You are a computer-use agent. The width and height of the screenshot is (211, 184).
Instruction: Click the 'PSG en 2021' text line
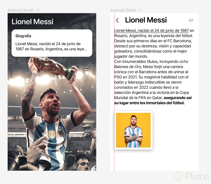click(x=151, y=77)
